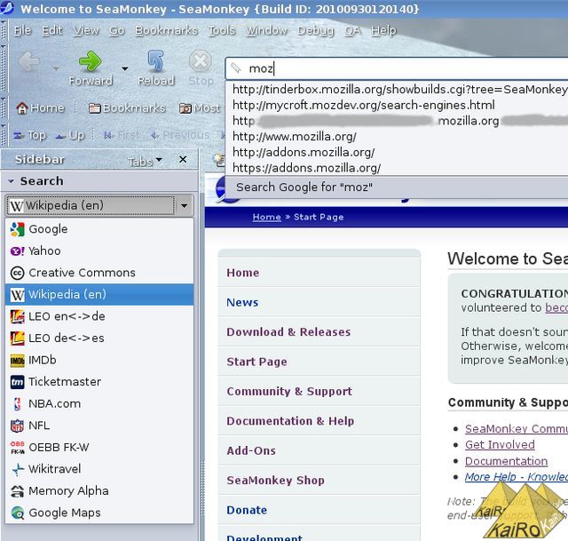Open the Edit menu
The height and width of the screenshot is (541, 568).
tap(51, 30)
